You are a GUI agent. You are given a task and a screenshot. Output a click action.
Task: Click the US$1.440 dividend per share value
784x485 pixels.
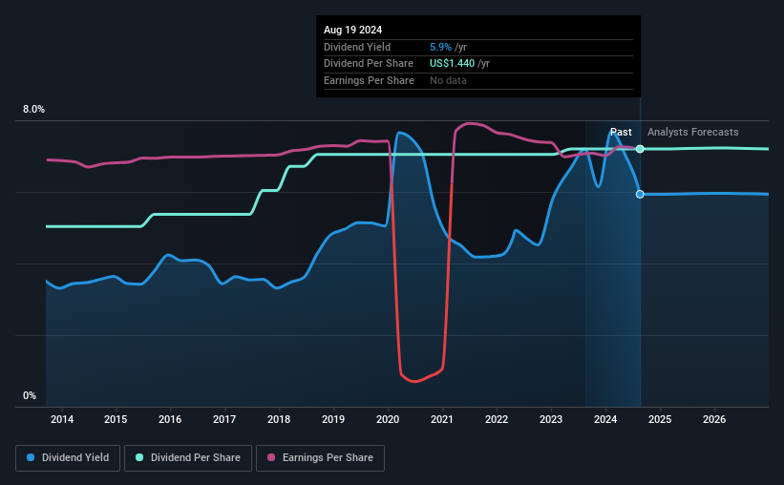point(452,64)
